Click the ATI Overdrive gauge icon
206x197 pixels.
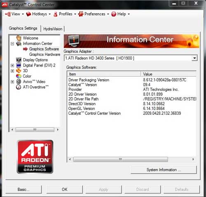19,87
